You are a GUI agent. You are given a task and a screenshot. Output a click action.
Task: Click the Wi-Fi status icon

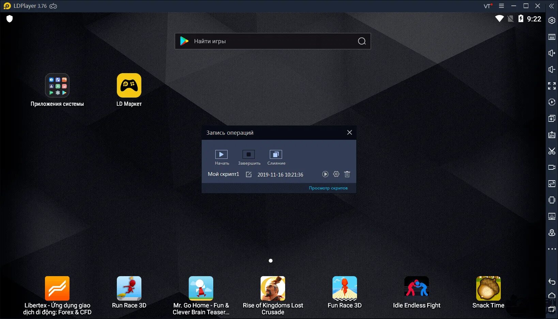(x=499, y=19)
